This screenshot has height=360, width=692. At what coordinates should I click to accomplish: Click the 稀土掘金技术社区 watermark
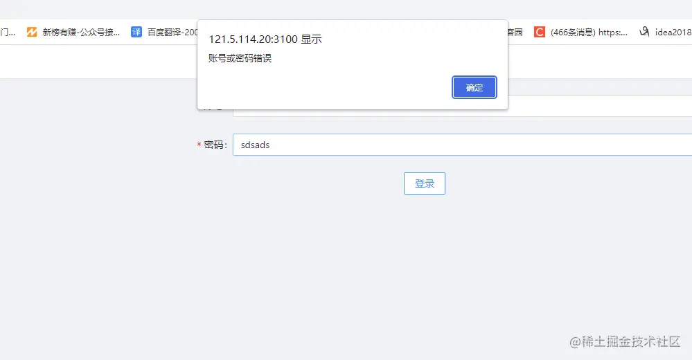pyautogui.click(x=625, y=341)
